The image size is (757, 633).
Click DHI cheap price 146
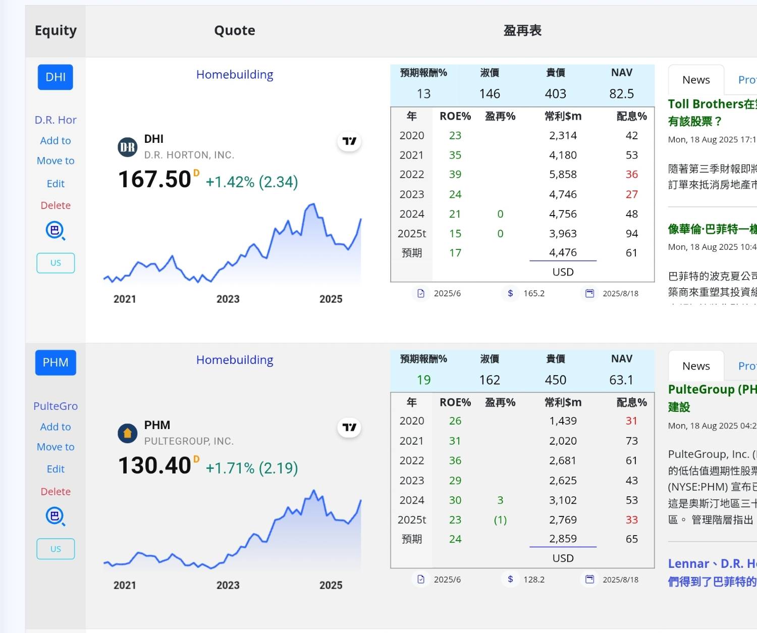click(490, 94)
